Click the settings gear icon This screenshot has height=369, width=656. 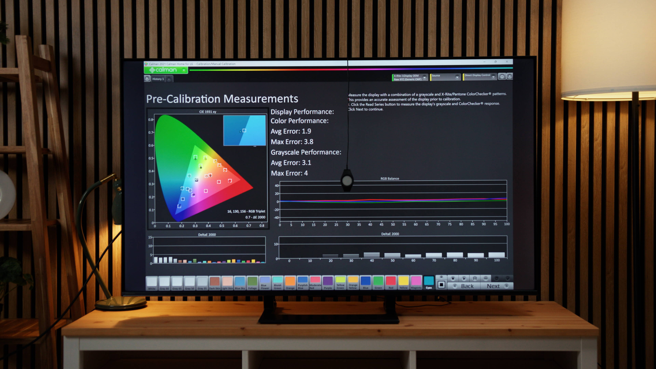(502, 76)
